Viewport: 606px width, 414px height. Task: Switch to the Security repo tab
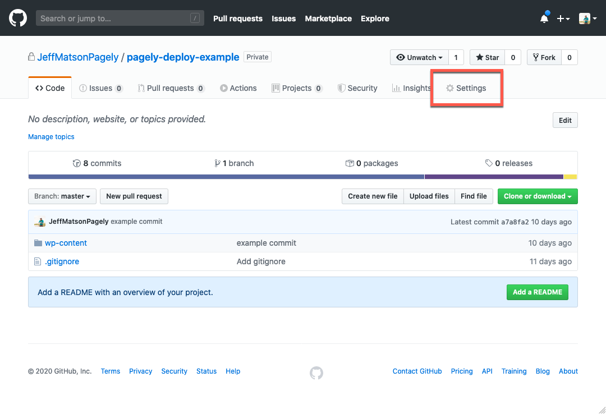357,88
